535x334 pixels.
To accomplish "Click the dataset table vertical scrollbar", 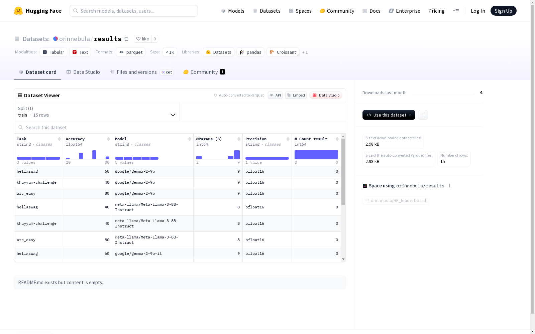I will pos(343,172).
